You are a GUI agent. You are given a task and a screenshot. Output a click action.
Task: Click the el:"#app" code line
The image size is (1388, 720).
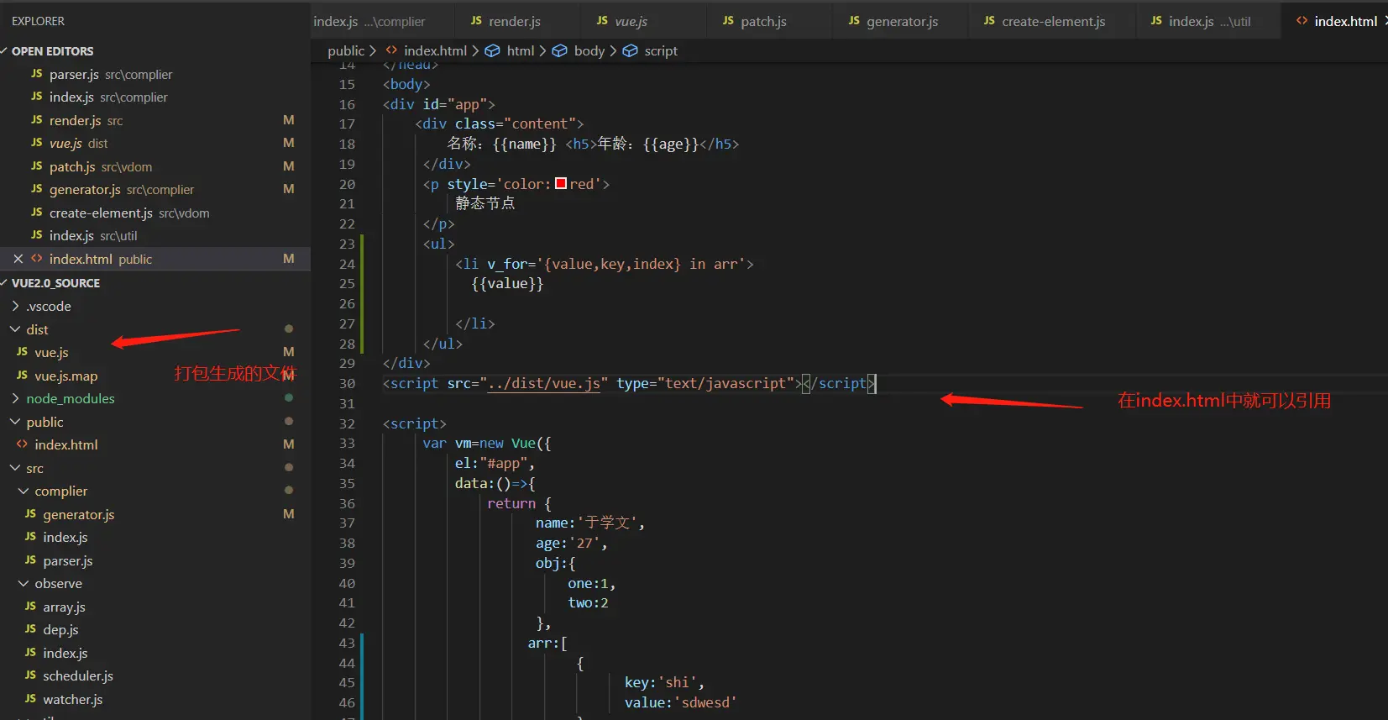point(495,463)
